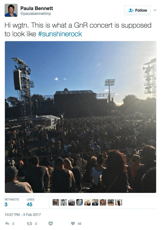Open last liker's avatar thumbnail

[x=119, y=202]
